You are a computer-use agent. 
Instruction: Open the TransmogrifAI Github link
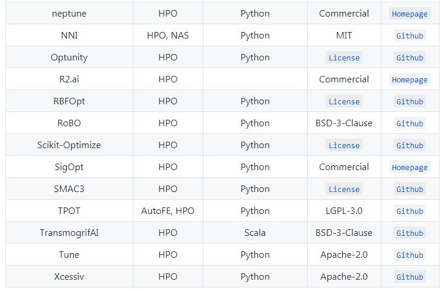click(x=410, y=233)
